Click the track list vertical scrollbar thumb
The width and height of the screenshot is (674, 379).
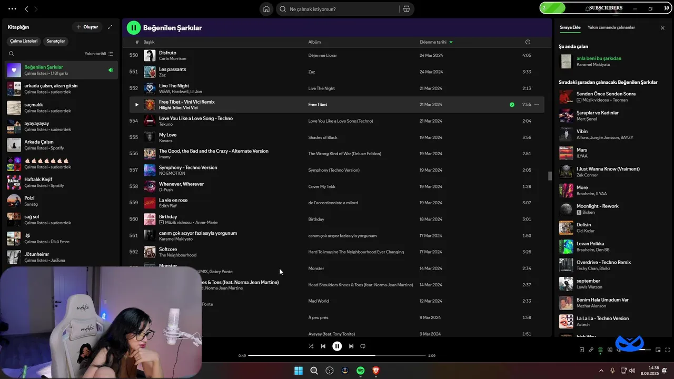(550, 176)
